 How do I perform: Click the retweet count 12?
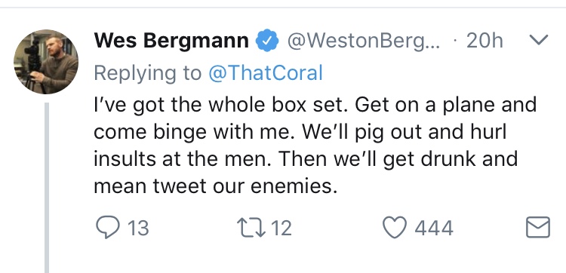pyautogui.click(x=281, y=229)
